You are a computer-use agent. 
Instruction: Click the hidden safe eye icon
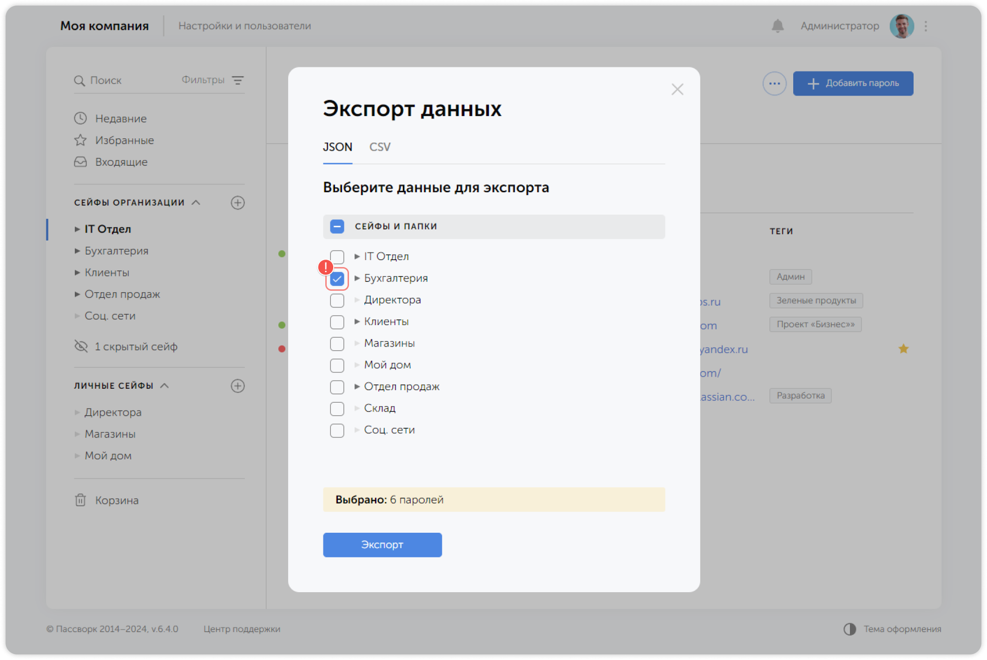(x=81, y=346)
